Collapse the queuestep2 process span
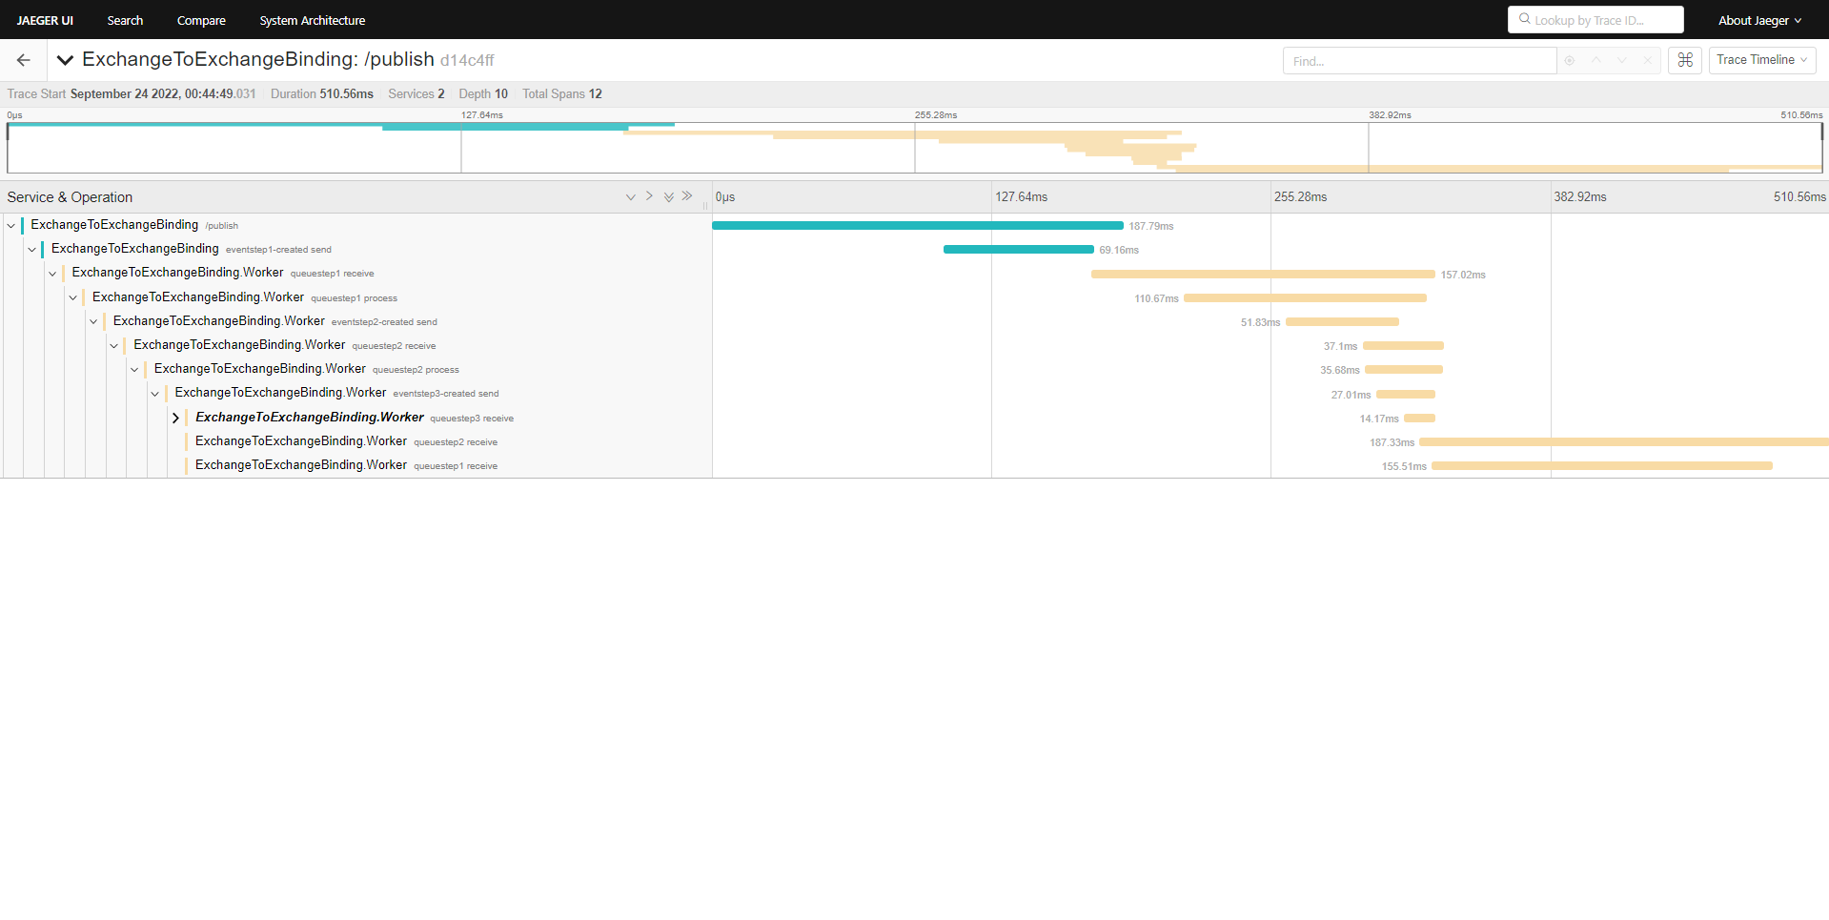This screenshot has width=1829, height=920. click(x=134, y=369)
